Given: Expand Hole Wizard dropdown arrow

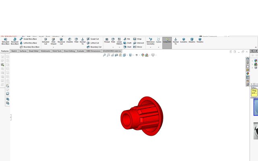Looking at the screenshot, I should tap(53, 47).
